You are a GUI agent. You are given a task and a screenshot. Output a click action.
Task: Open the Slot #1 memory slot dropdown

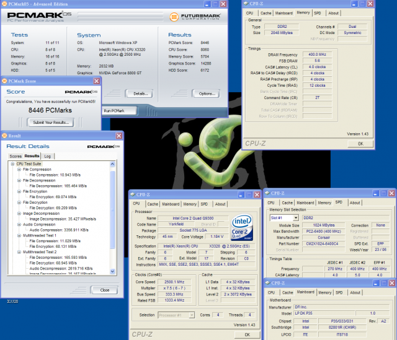(x=296, y=217)
